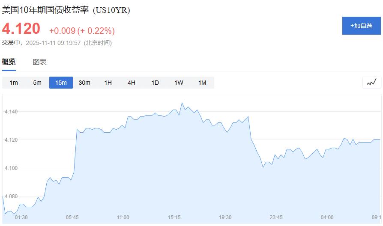Viewport: 383px width, 226px height.
Task: Switch chart to 30m interval
Action: (x=84, y=83)
